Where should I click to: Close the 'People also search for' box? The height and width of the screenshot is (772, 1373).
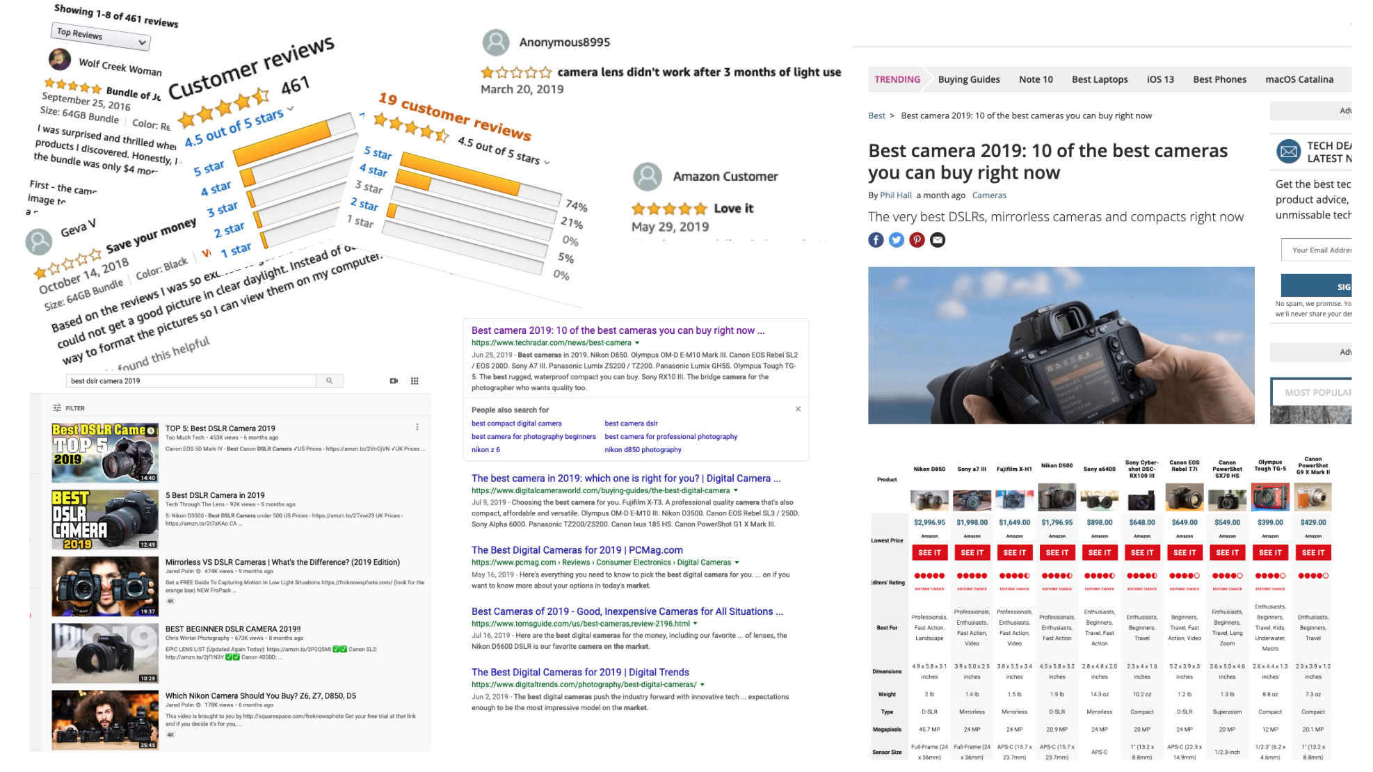tap(798, 409)
